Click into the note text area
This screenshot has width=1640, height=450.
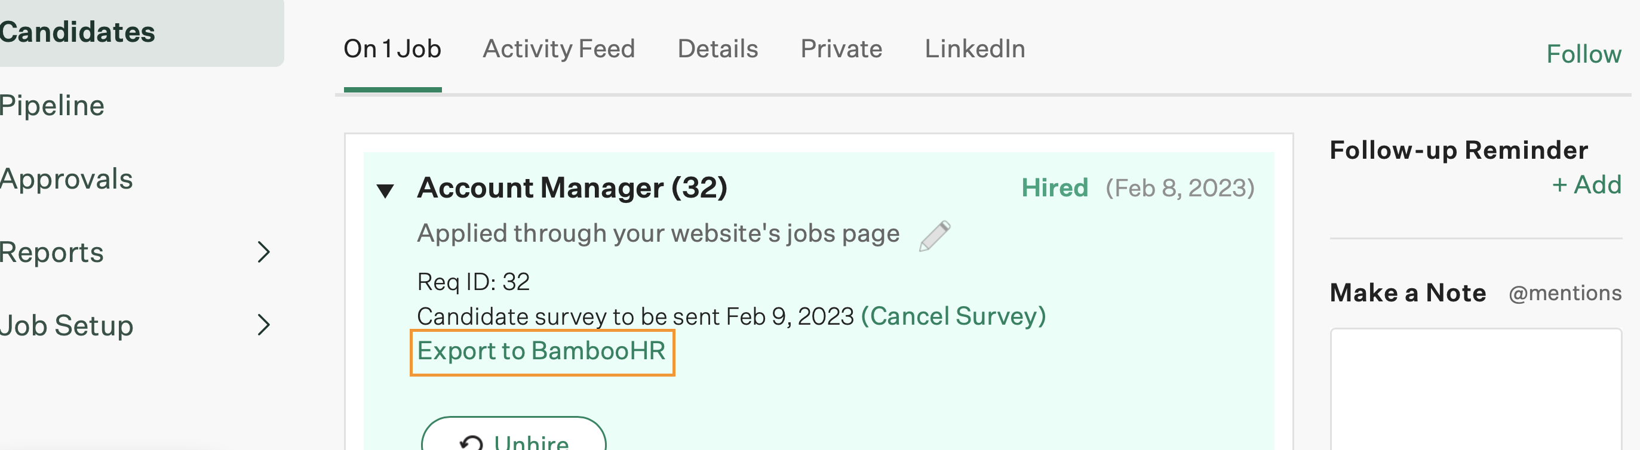pyautogui.click(x=1477, y=394)
